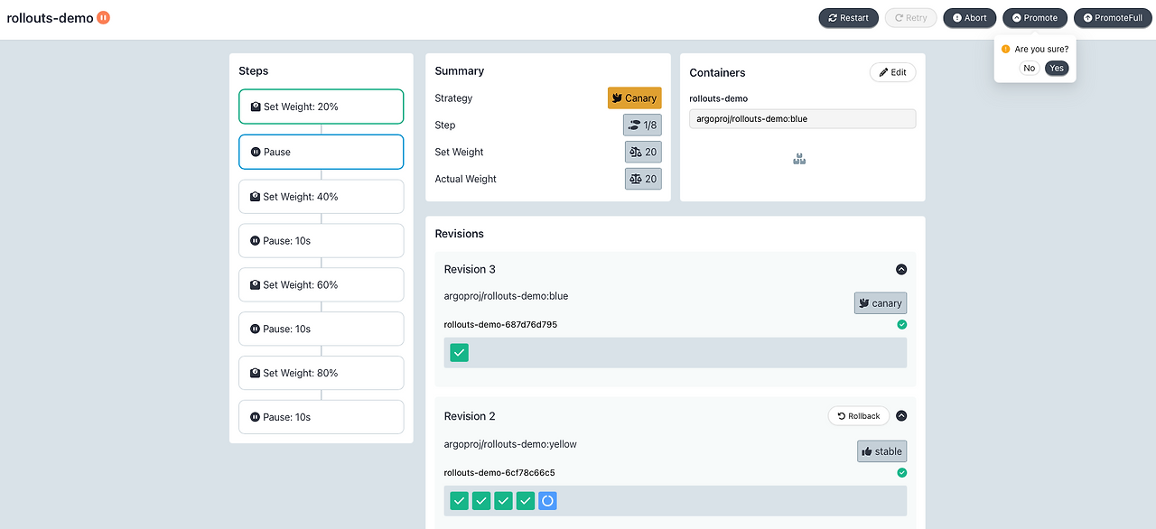Click the boxes icon below container field
Image resolution: width=1156 pixels, height=529 pixels.
(799, 160)
